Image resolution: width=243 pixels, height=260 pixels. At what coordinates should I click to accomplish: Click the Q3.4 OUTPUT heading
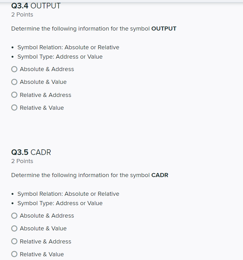tap(36, 6)
